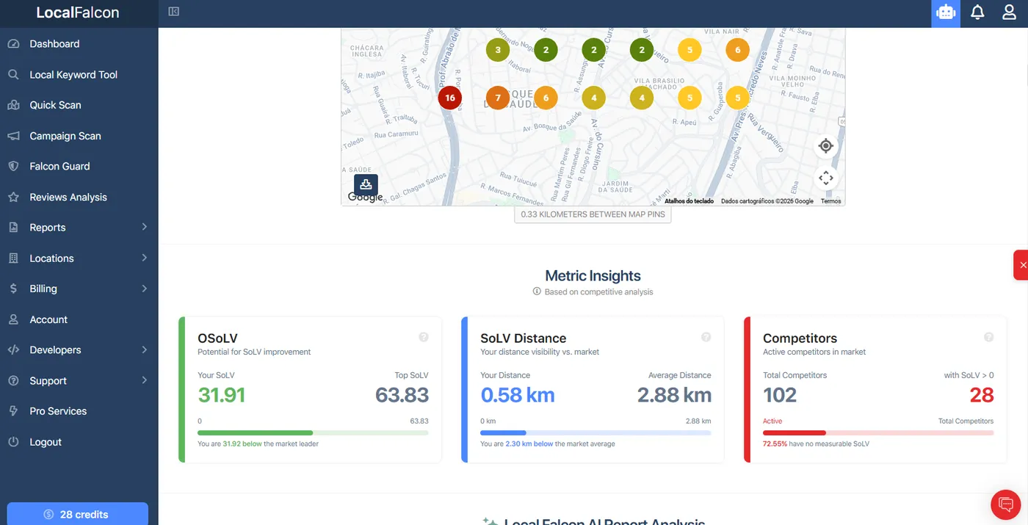Click the Billing dollar icon
Viewport: 1028px width, 525px height.
13,289
